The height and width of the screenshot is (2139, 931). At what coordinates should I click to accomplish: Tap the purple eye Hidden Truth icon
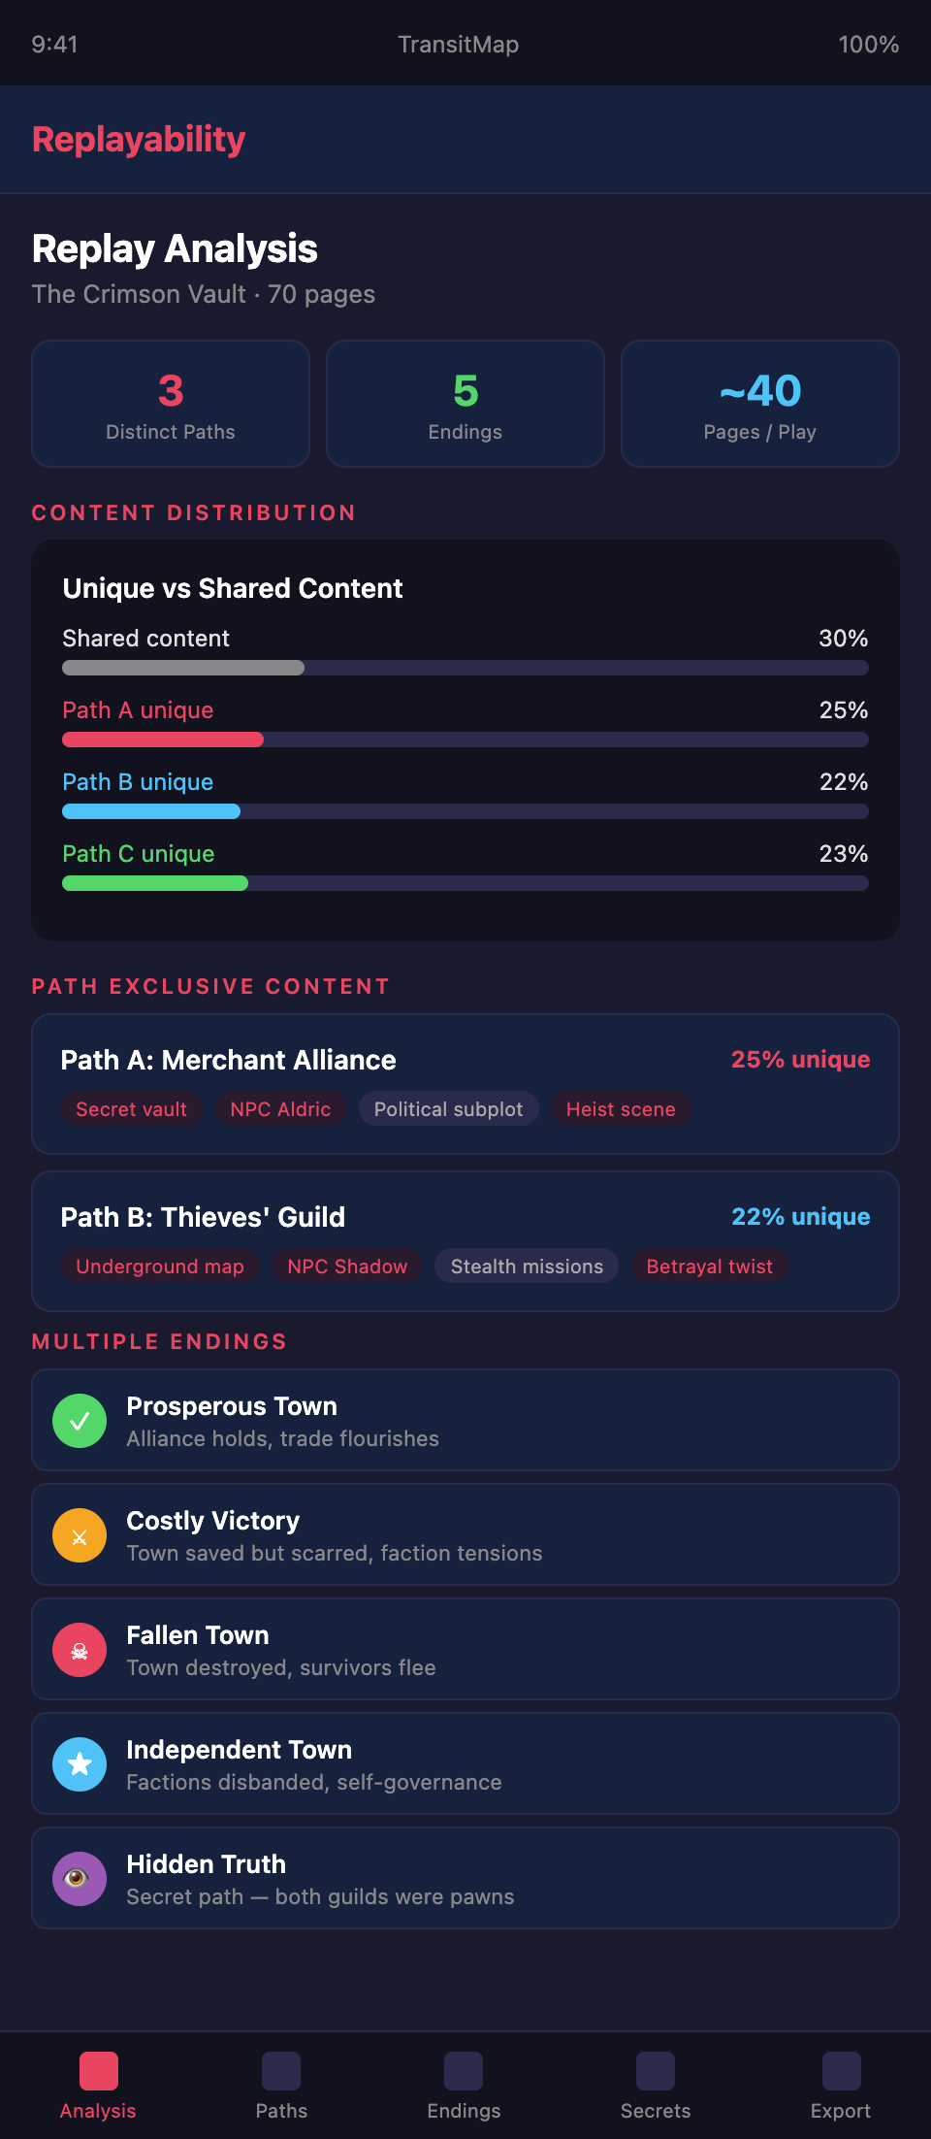(x=80, y=1879)
